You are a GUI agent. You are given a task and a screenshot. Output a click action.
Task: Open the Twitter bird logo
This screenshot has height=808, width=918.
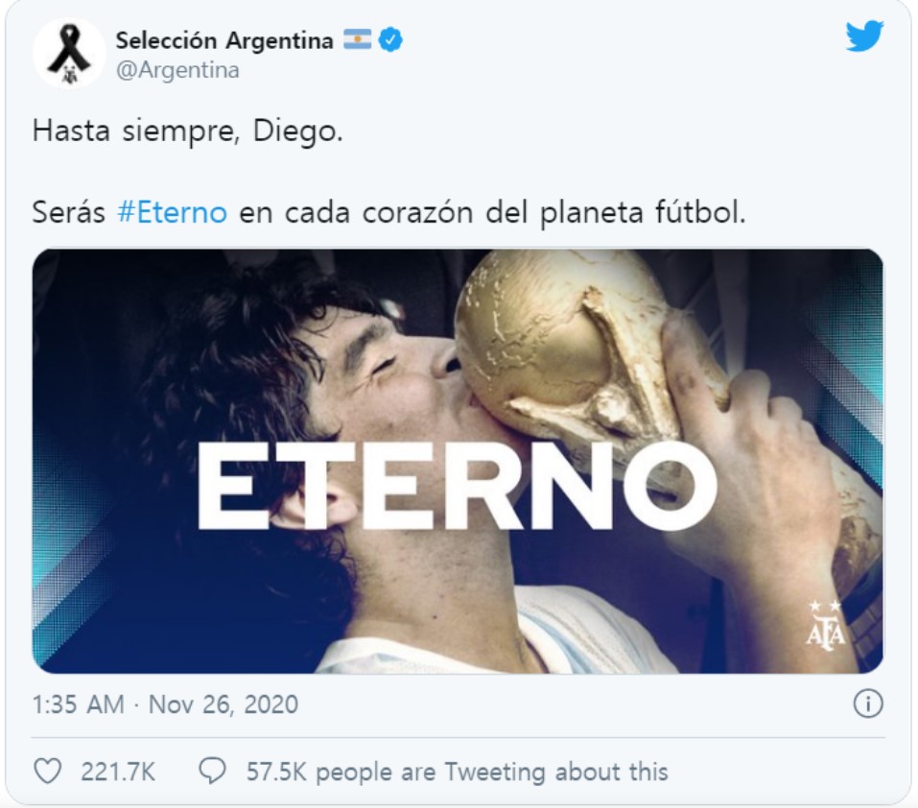[864, 36]
